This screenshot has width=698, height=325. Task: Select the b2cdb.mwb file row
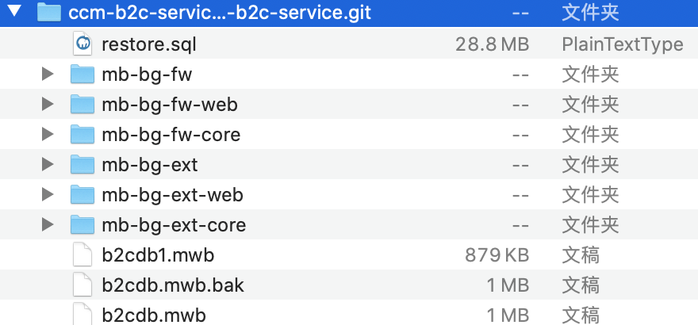[349, 314]
